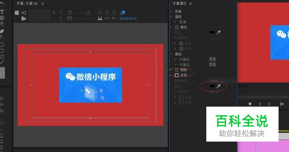This screenshot has width=289, height=152.
Task: Click the 字幕属性 panel tab
Action: click(x=179, y=3)
